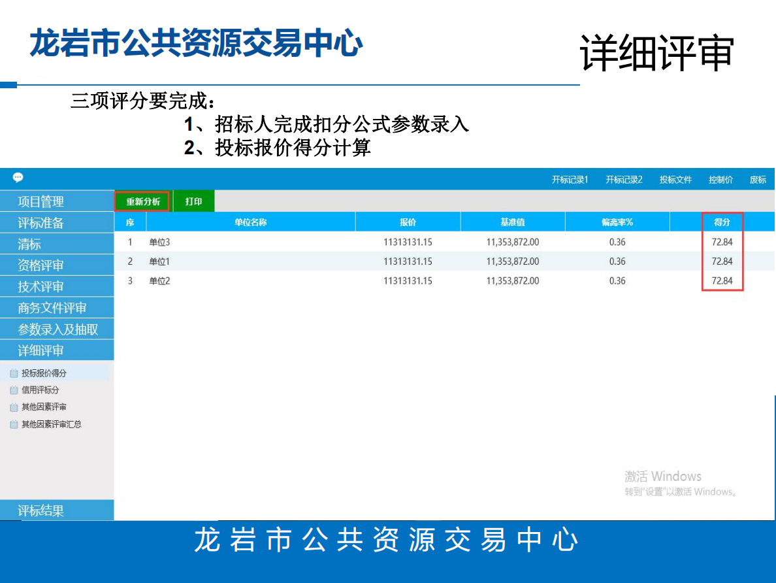Click the document icon beside 信用评标分
This screenshot has height=583, width=776.
pyautogui.click(x=14, y=390)
